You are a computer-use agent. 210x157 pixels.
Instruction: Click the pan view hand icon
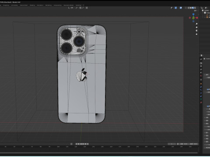coord(196,27)
